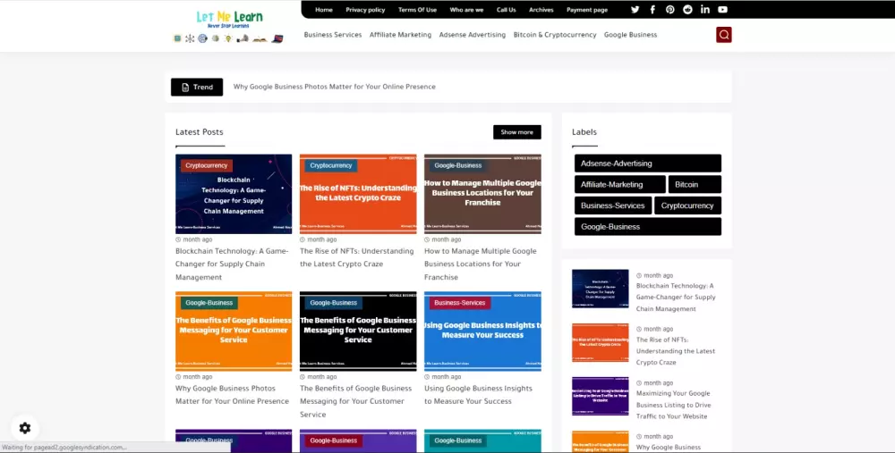Open Who are we page
The height and width of the screenshot is (453, 895).
tap(466, 10)
